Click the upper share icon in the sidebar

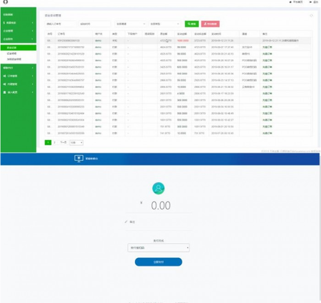(5, 76)
